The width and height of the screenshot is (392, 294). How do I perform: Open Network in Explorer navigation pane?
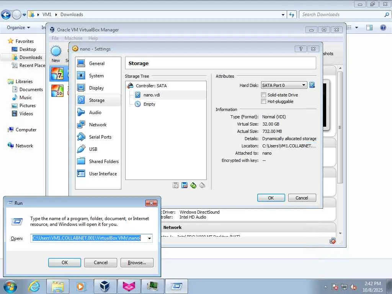coord(23,146)
